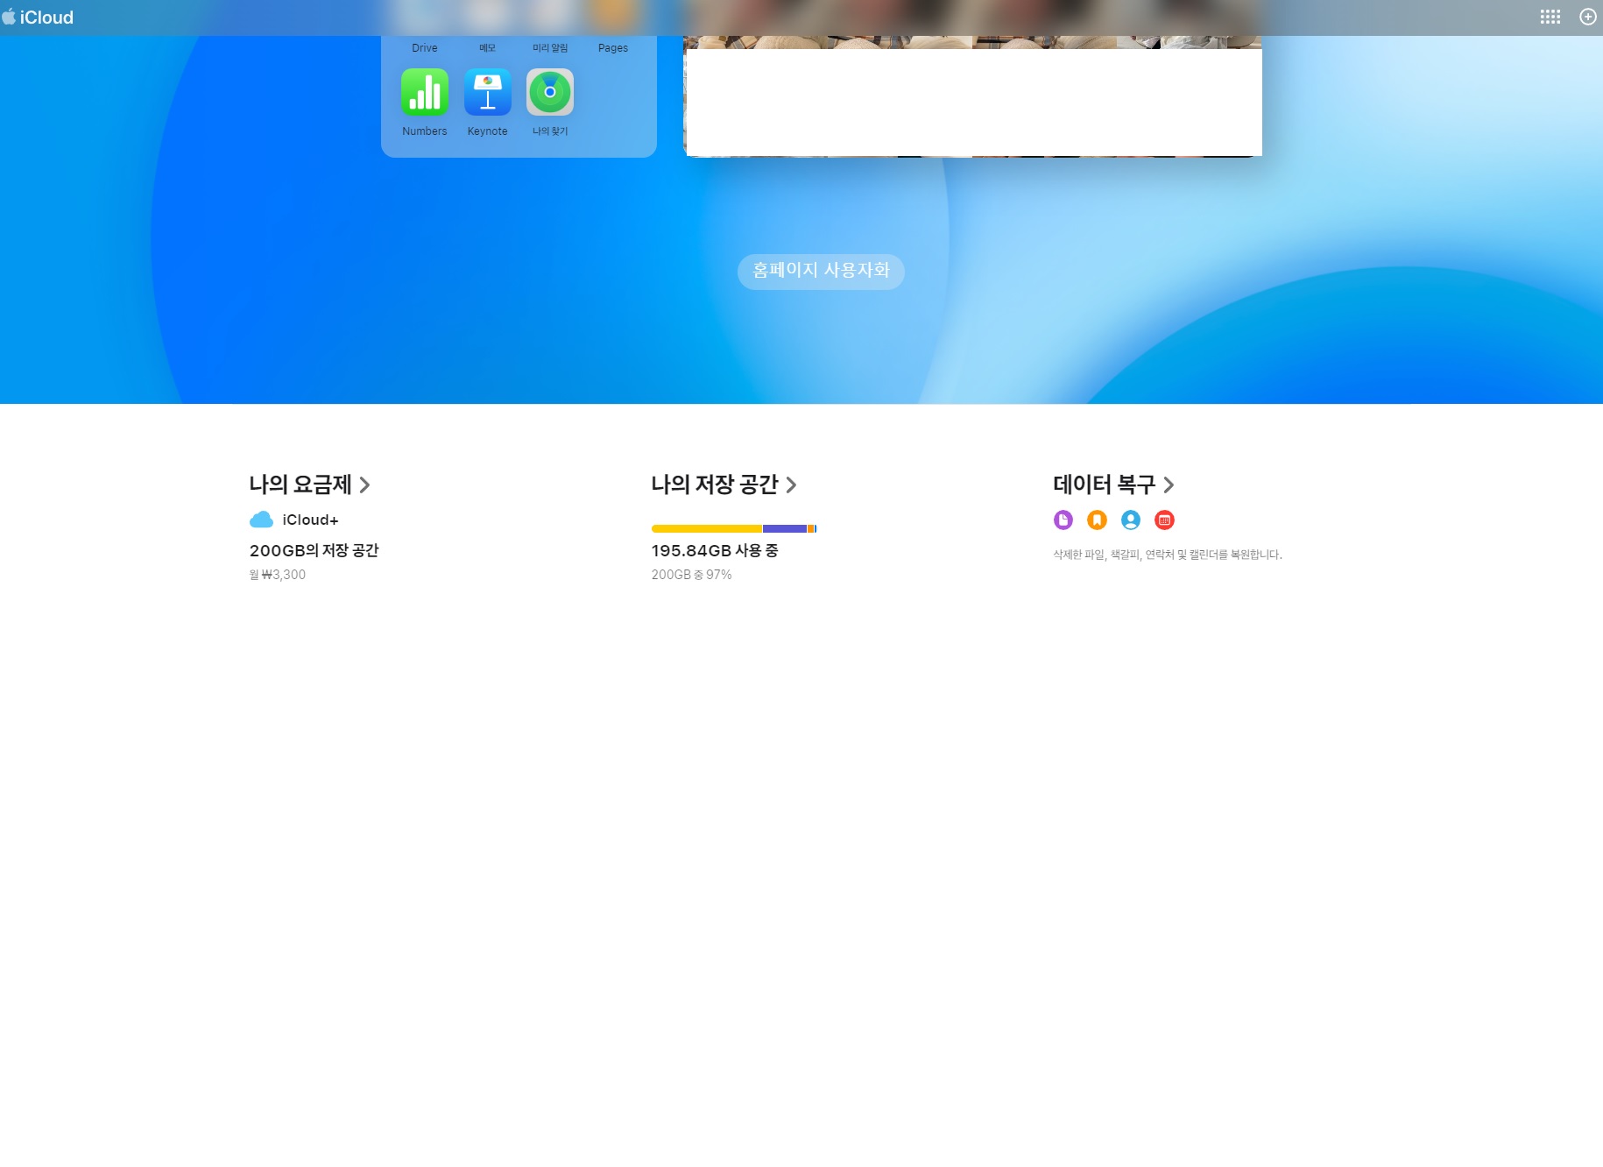Open the 데이터 복구 section link

point(1113,484)
